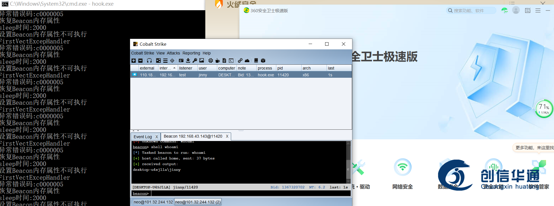Switch to the Target Table crosshair icon
This screenshot has width=554, height=206.
point(172,60)
